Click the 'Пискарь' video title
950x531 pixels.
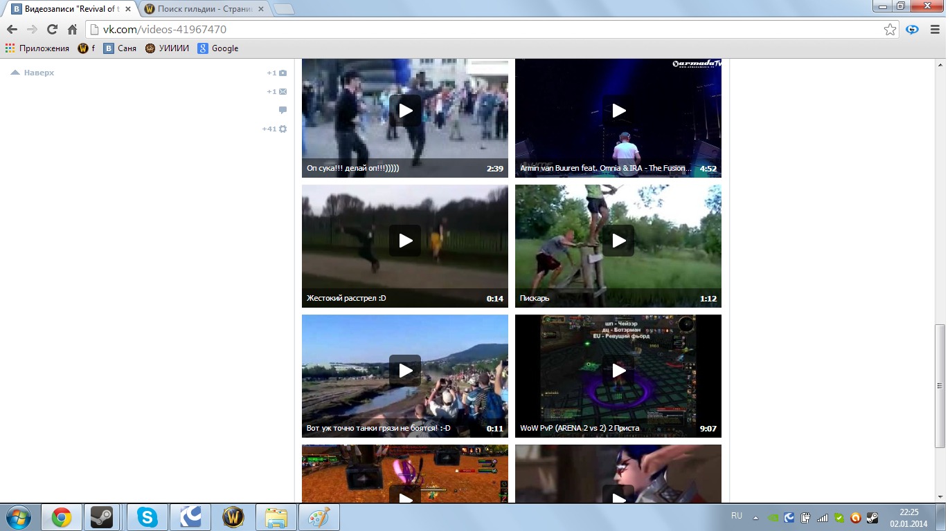pos(535,298)
